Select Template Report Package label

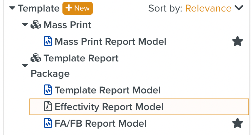tap(81, 58)
